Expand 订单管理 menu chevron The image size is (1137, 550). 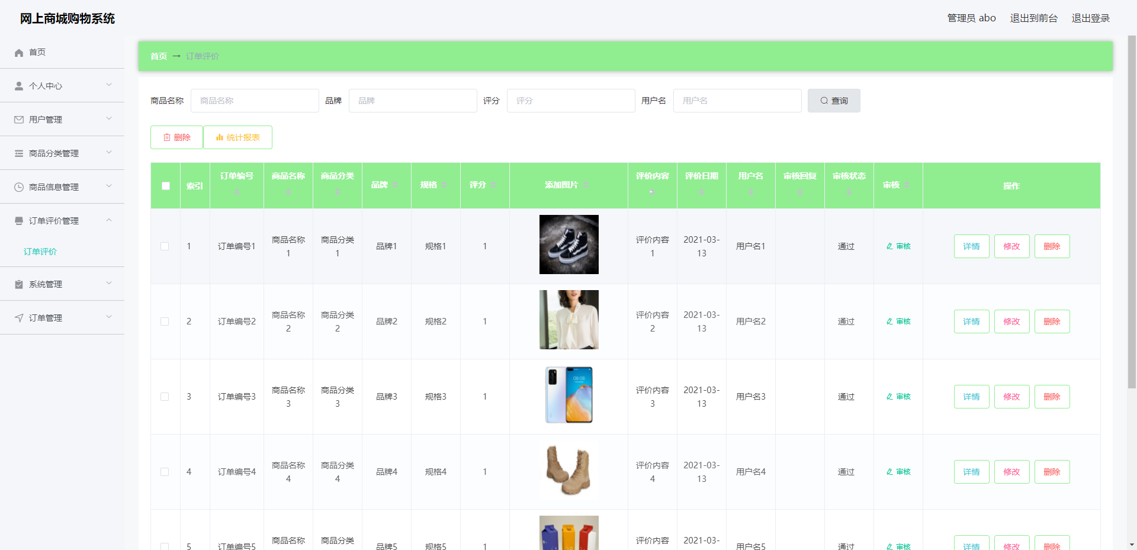[109, 317]
